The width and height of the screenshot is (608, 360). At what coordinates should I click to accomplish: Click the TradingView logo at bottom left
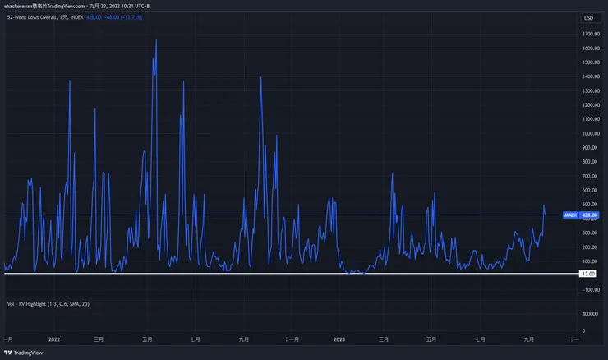tap(24, 353)
